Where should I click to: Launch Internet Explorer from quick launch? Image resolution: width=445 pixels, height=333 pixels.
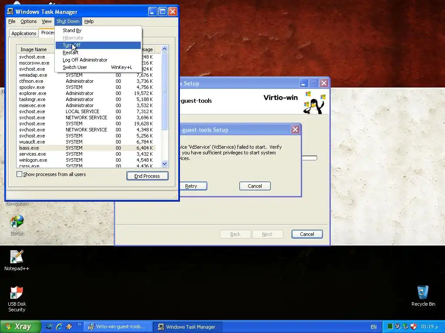click(x=59, y=326)
